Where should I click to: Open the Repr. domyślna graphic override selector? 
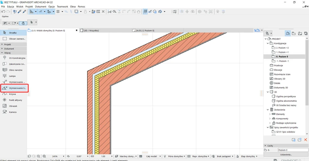tap(198, 156)
